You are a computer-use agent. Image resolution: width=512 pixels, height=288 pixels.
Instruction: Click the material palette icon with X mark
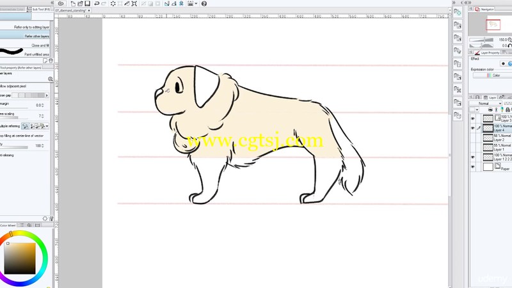click(x=458, y=90)
